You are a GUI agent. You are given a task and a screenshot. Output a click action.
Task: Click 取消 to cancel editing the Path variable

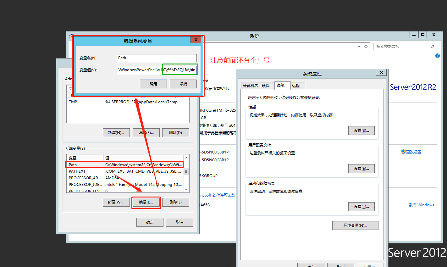pos(183,84)
